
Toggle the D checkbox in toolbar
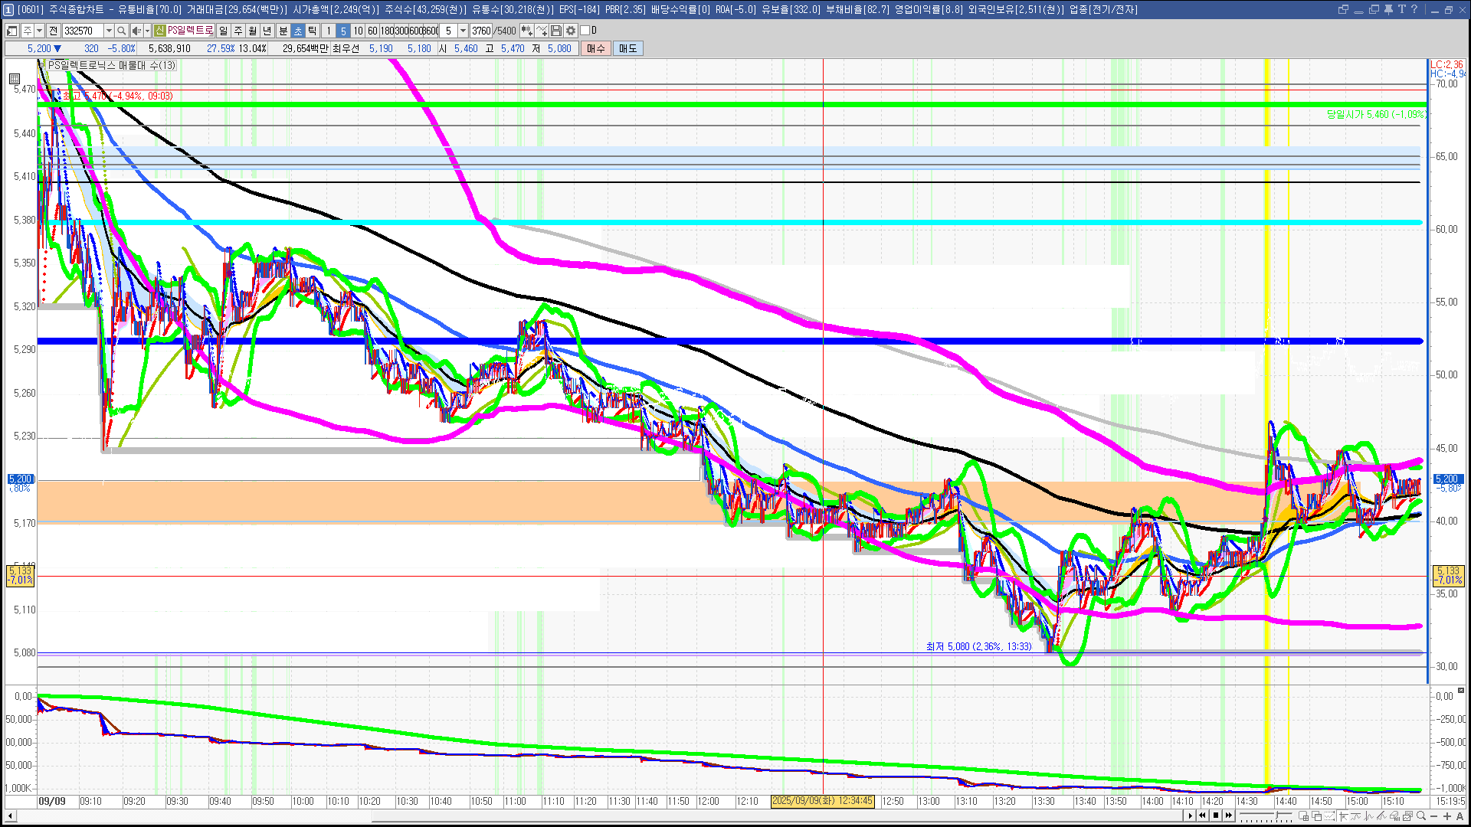tap(585, 31)
